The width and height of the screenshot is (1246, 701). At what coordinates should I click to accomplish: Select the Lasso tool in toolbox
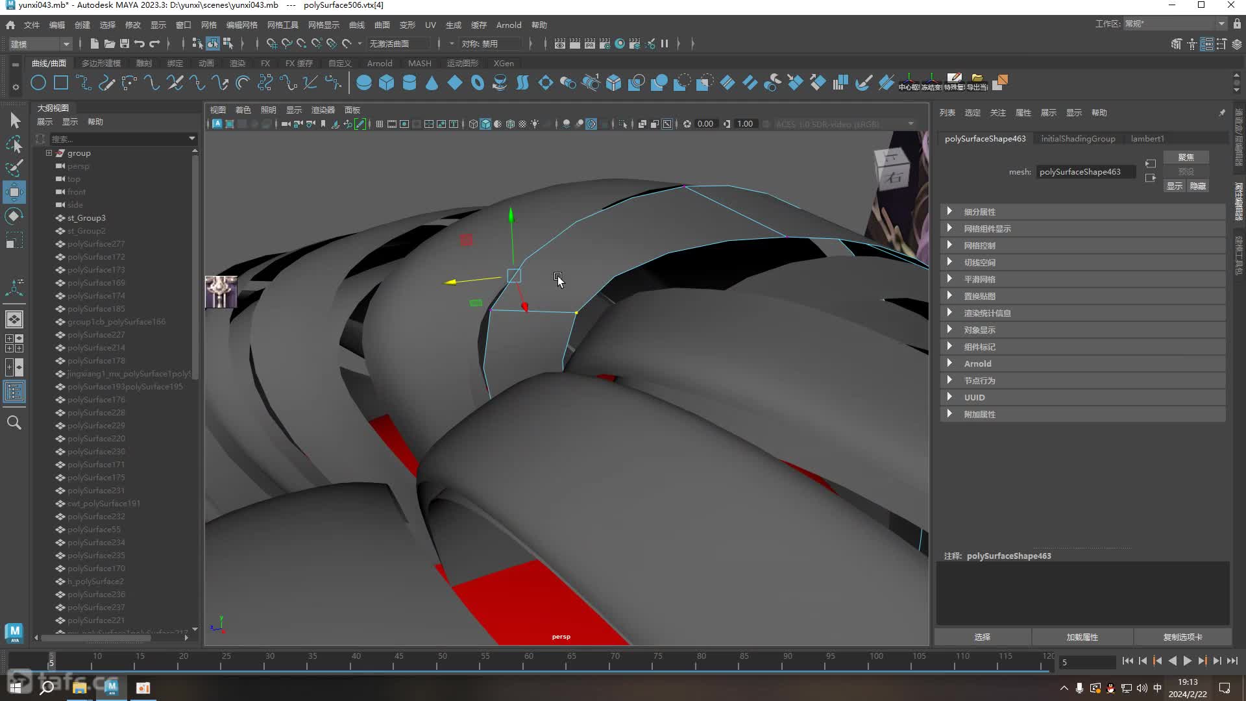click(14, 144)
